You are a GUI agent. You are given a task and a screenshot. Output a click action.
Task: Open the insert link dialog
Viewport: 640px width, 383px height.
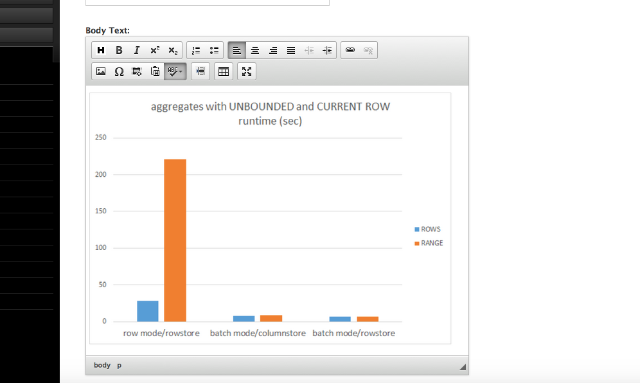[x=350, y=49]
